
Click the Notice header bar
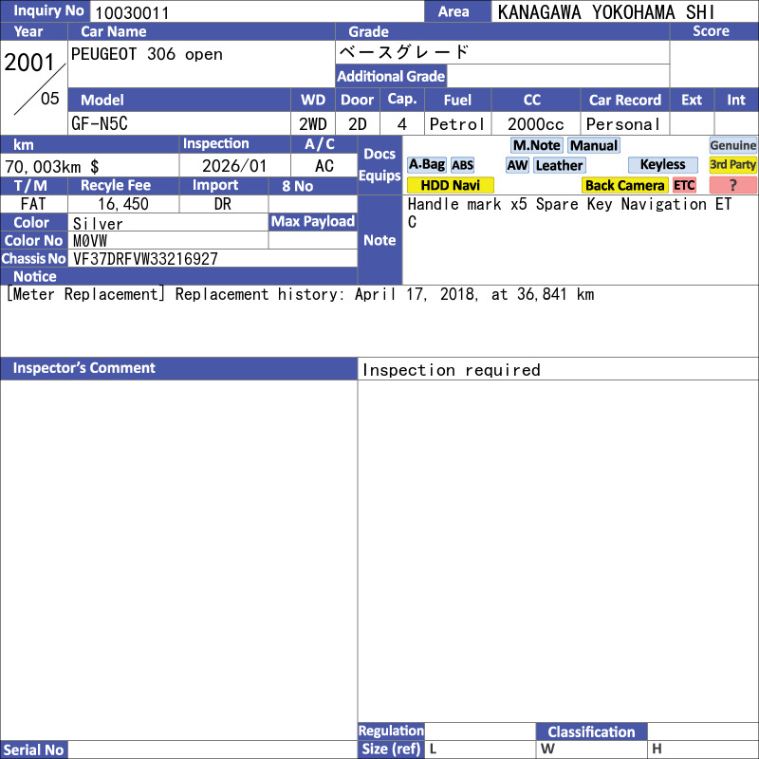(x=178, y=276)
